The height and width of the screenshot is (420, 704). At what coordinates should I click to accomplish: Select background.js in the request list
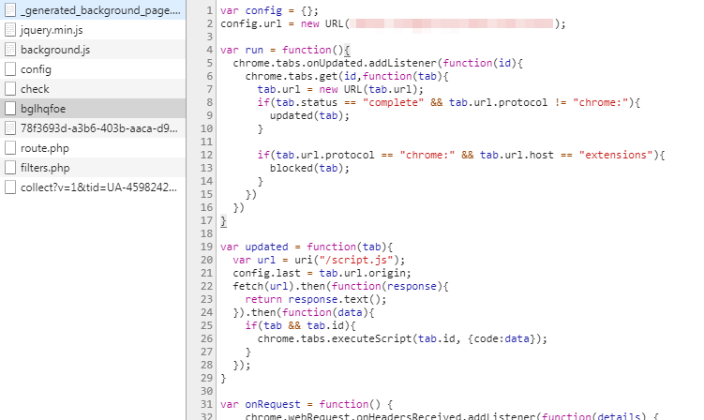point(55,50)
